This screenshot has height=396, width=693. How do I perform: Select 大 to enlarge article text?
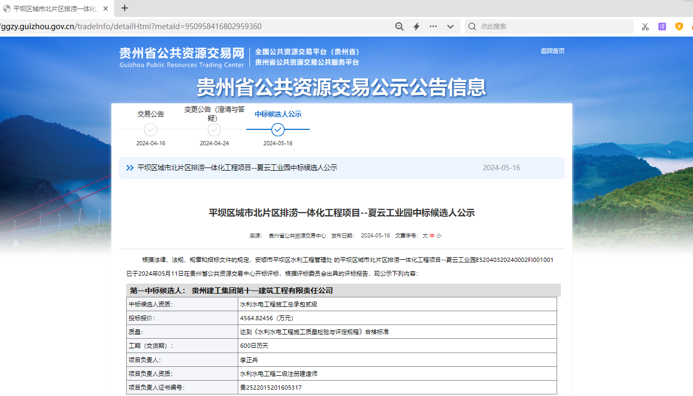point(426,235)
